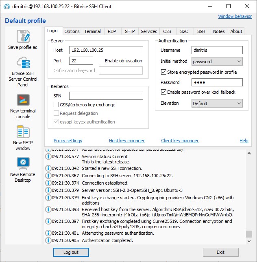Open the RDP tab
Screen dimensions: 257x262
pyautogui.click(x=112, y=31)
